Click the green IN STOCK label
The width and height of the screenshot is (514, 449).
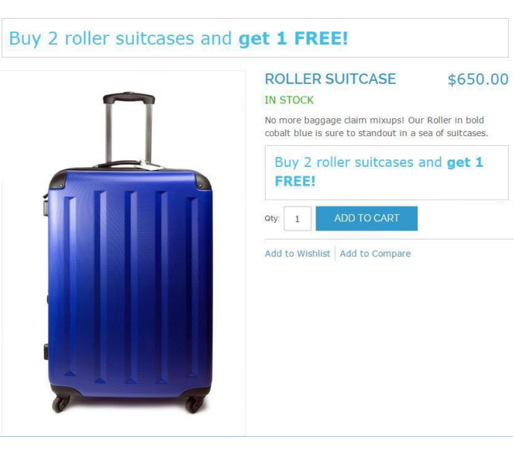289,100
